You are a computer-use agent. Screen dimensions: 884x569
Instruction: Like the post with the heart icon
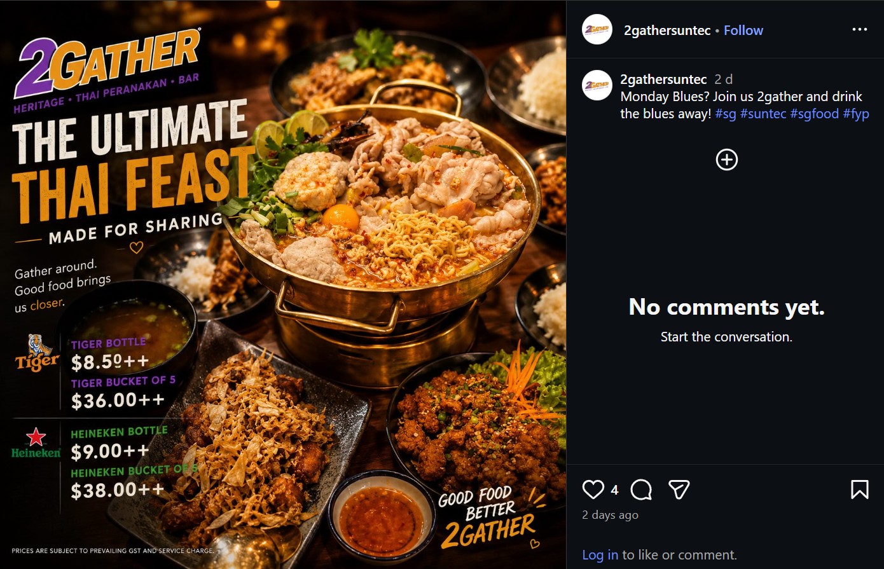click(593, 490)
